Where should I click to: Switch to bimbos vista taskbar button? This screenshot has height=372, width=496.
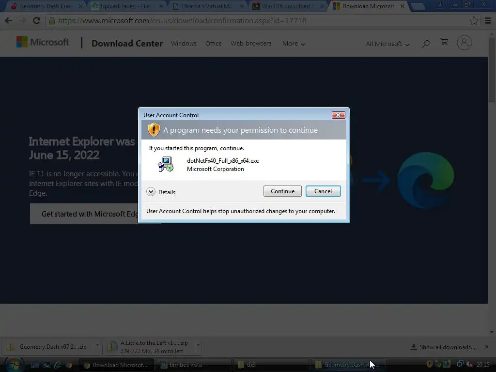(x=194, y=365)
